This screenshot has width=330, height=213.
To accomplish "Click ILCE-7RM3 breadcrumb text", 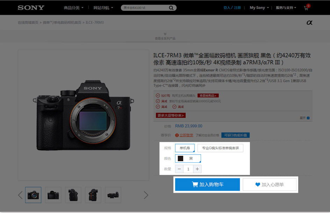I will (x=95, y=22).
